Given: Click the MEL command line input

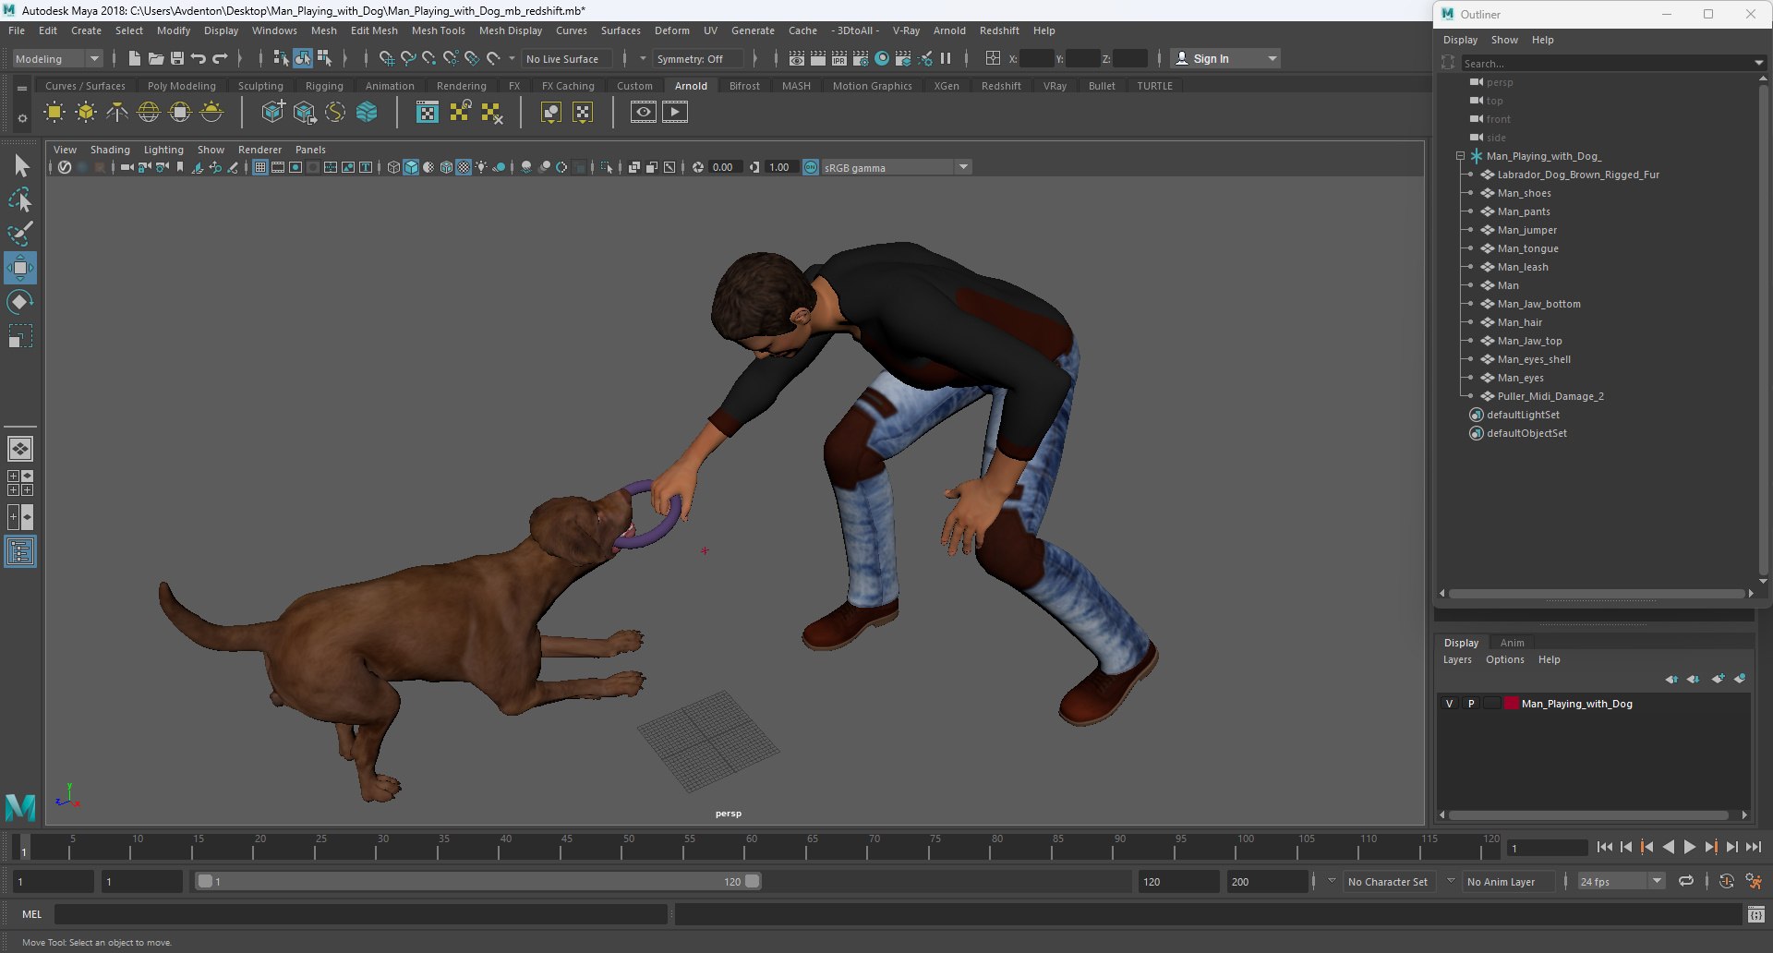Looking at the screenshot, I should point(360,914).
